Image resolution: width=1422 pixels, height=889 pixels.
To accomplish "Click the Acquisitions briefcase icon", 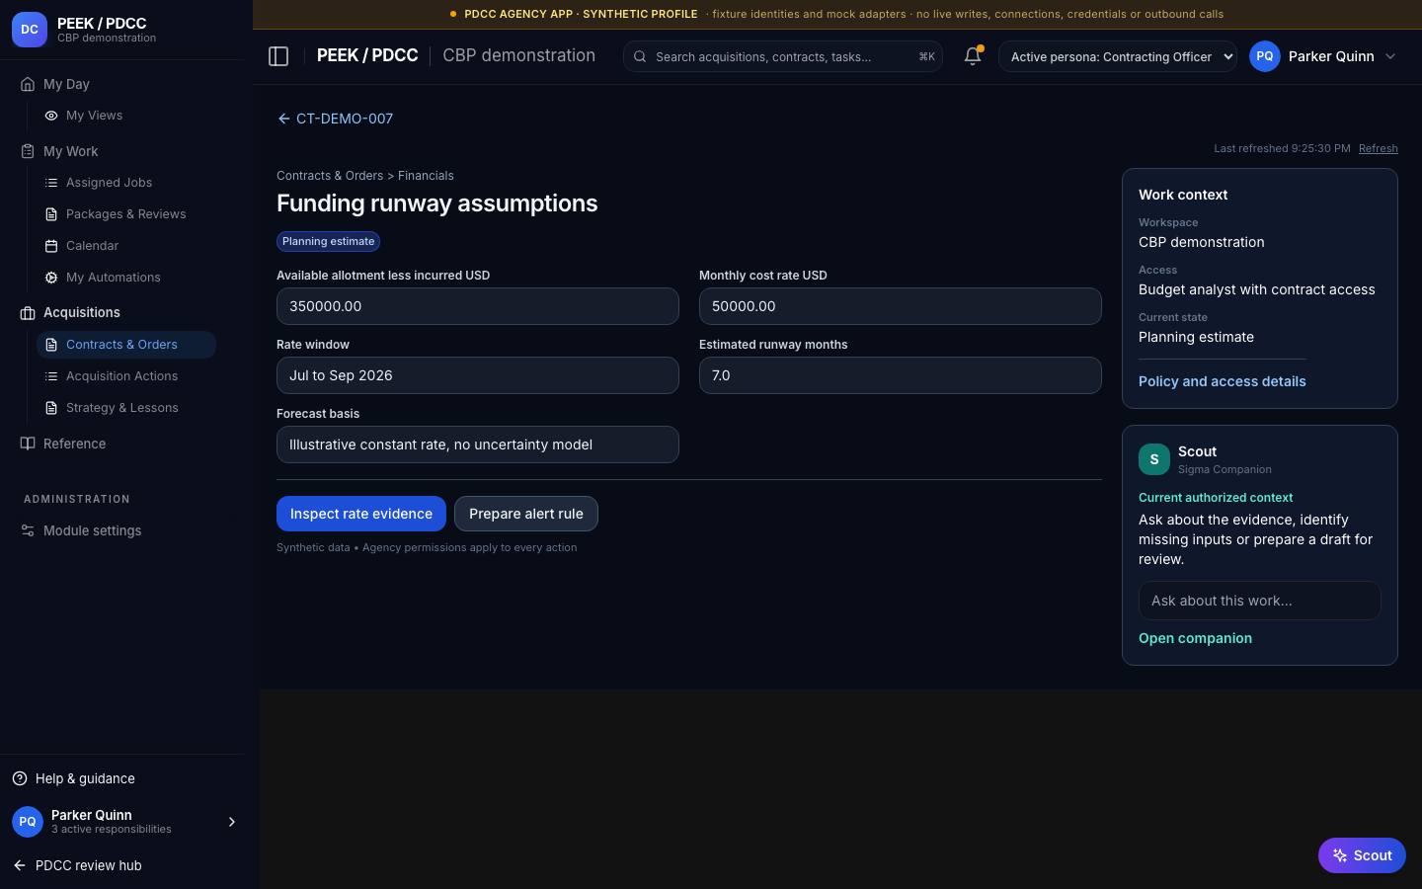I will point(28,313).
